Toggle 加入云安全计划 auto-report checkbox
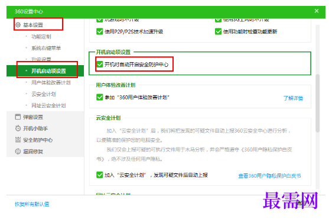Image resolution: width=329 pixels, height=219 pixels. click(99, 175)
